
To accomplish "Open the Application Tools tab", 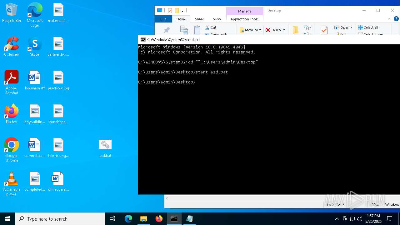I will point(244,19).
